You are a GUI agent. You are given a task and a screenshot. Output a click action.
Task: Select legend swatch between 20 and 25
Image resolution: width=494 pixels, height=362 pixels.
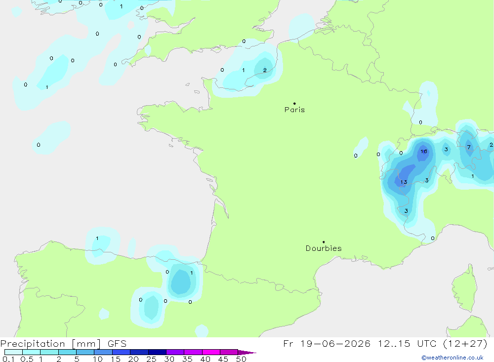(x=139, y=352)
